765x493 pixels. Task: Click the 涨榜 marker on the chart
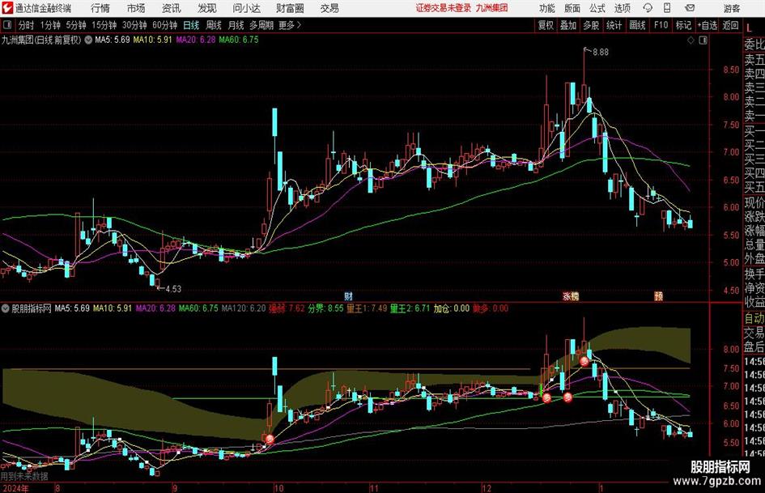[571, 295]
